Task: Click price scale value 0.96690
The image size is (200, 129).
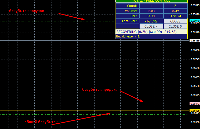Action: [195, 68]
